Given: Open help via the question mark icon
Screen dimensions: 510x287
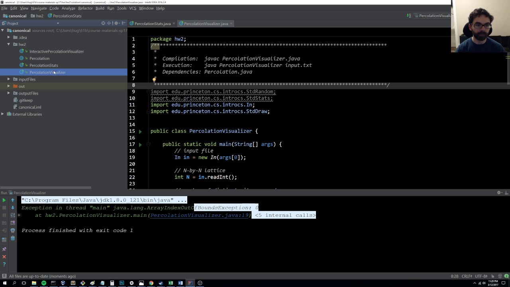Looking at the screenshot, I should [x=4, y=264].
